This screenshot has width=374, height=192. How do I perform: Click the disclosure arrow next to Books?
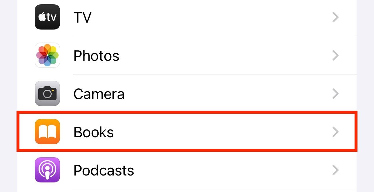click(x=335, y=132)
